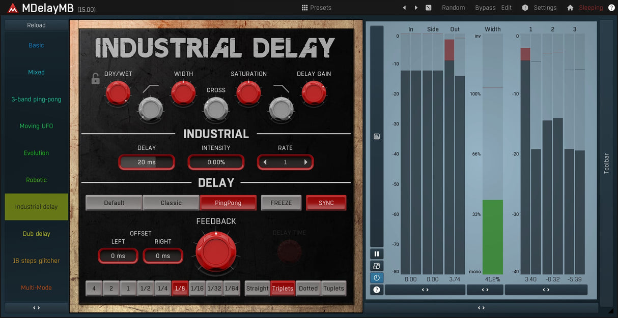
Task: Switch to the Robotic preset tab
Action: pos(36,180)
